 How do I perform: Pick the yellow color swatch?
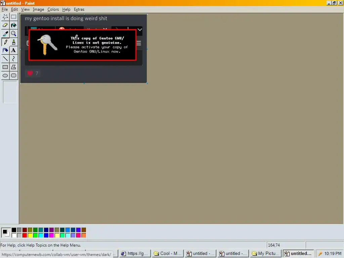(30, 235)
